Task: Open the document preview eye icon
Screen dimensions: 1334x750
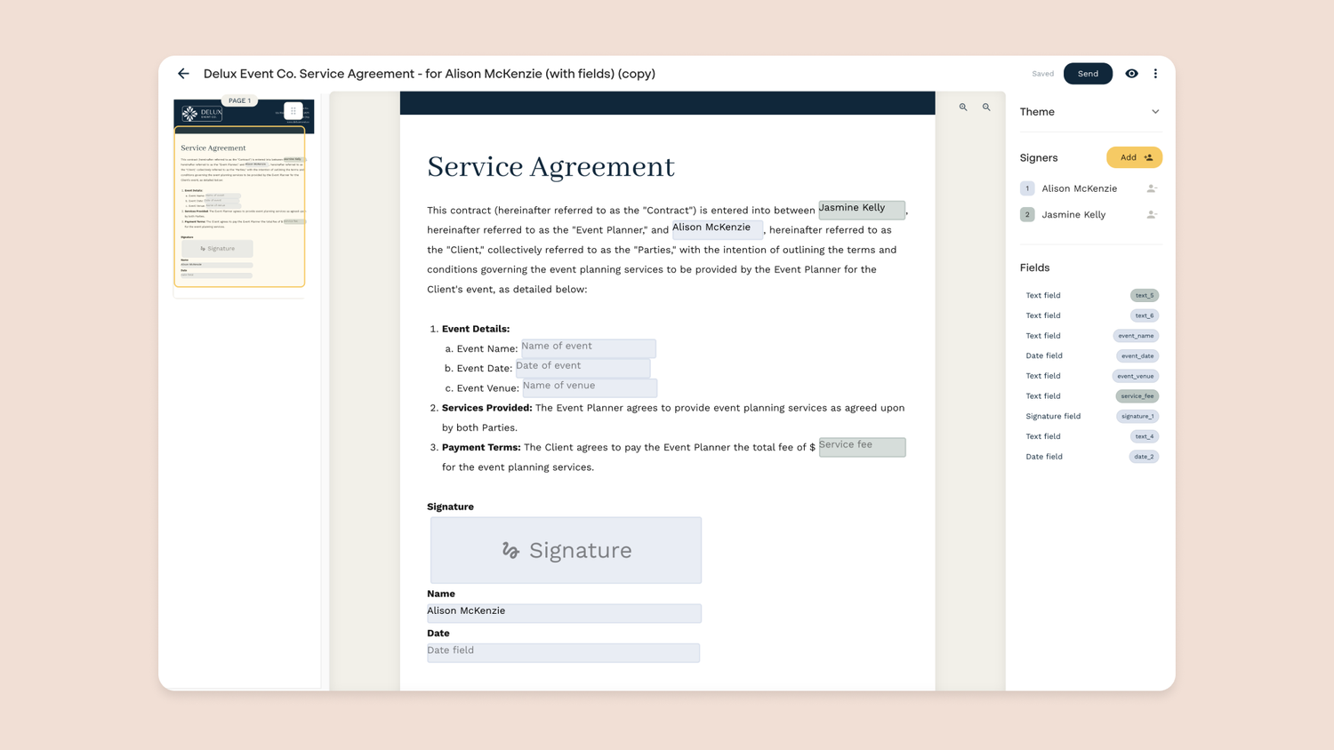Action: 1131,74
